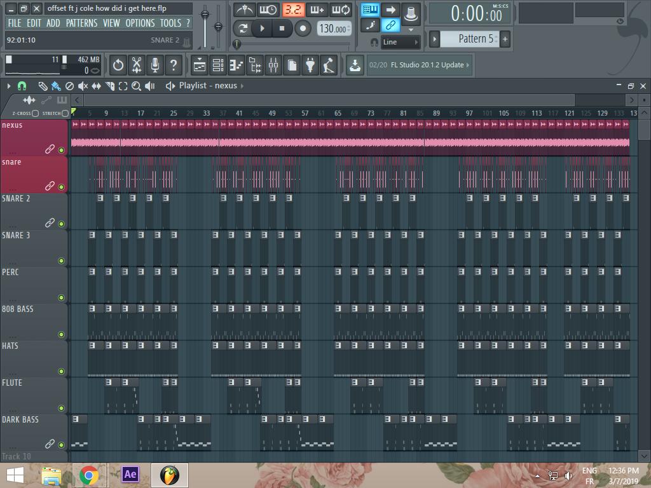This screenshot has height=488, width=651.
Task: Click the download/save to online icon
Action: [x=355, y=65]
